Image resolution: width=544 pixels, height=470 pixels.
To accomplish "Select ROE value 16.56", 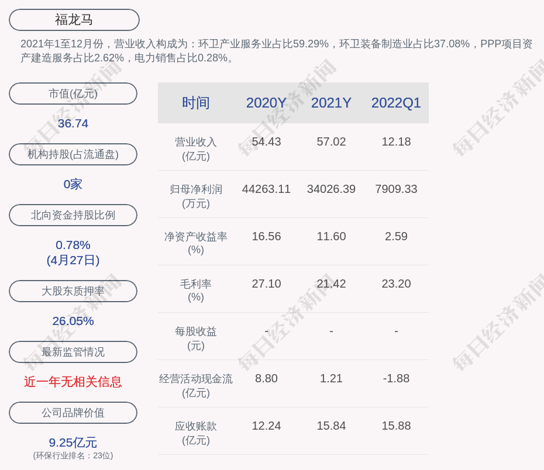I will pyautogui.click(x=266, y=236).
